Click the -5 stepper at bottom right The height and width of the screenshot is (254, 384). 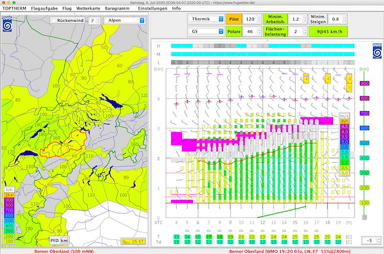point(371,241)
